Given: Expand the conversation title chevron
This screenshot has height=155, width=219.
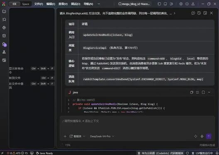Looking at the screenshot, I should tap(175, 13).
